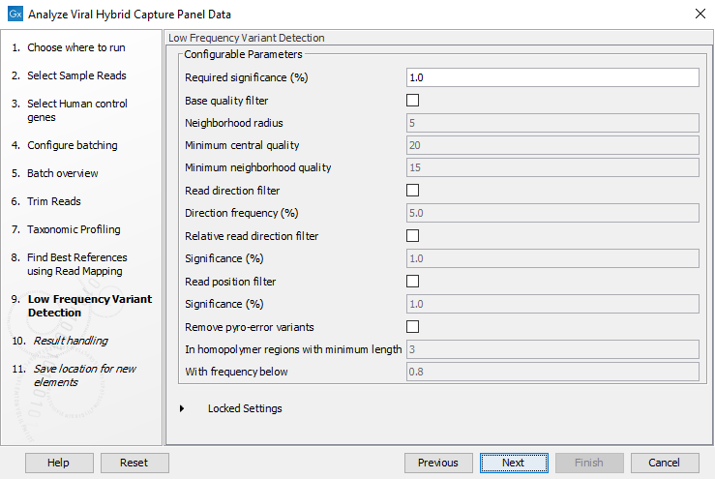Jump to the Batch overview step

pos(63,173)
